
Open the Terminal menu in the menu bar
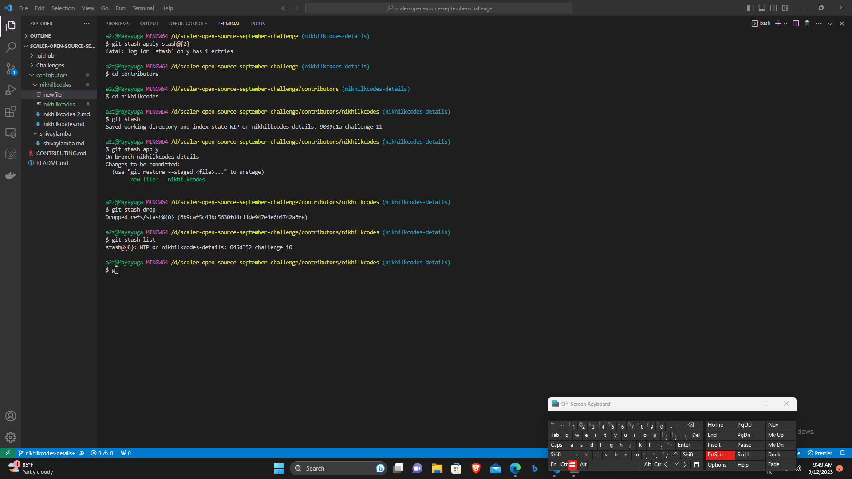[x=143, y=8]
